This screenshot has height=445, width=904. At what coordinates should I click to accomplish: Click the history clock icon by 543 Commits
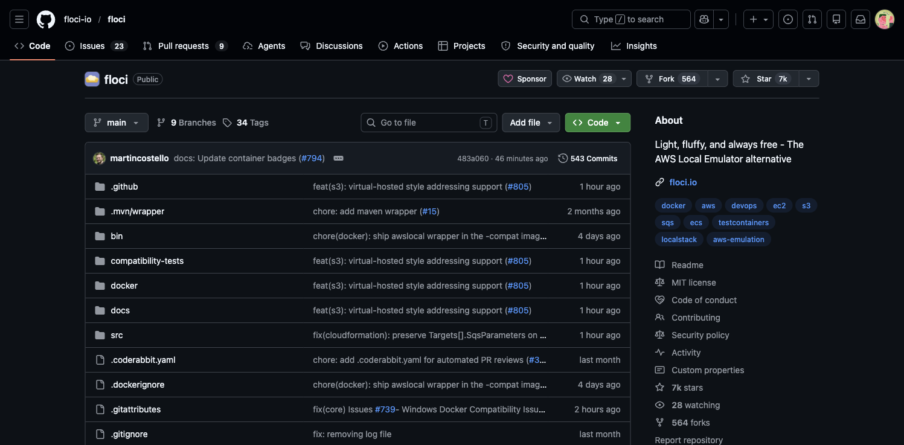click(563, 158)
